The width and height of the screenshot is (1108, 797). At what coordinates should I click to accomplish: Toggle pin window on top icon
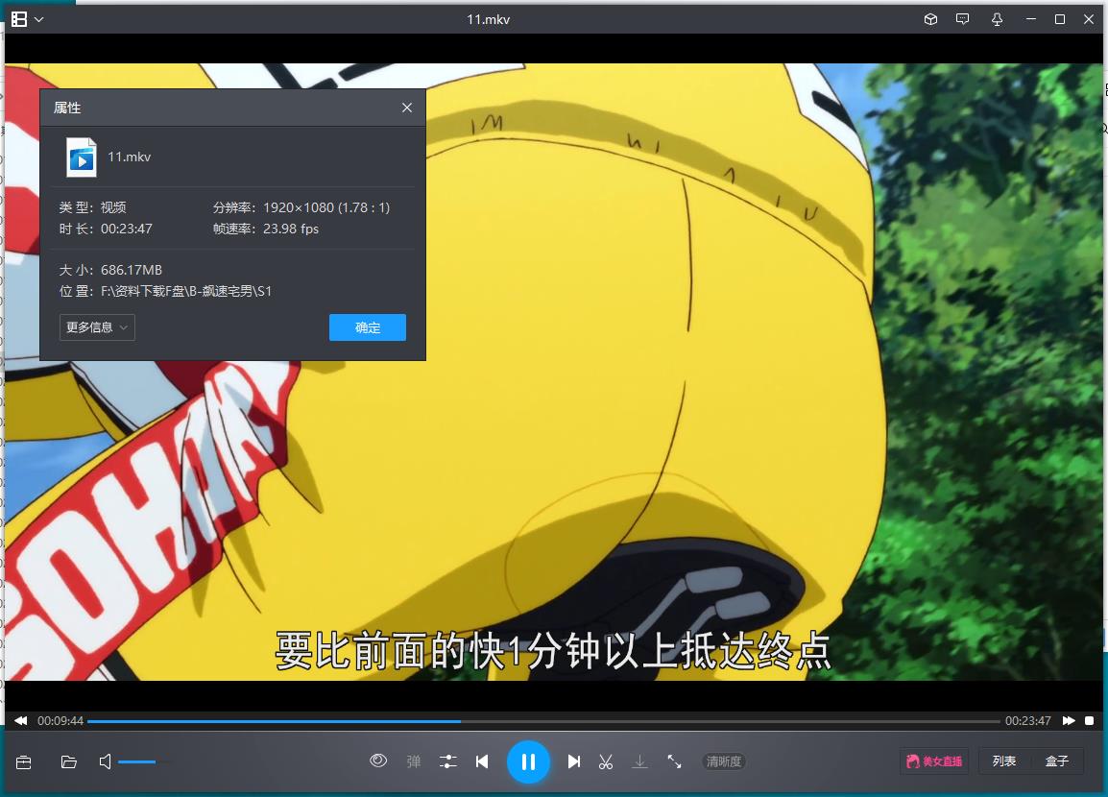pyautogui.click(x=997, y=19)
